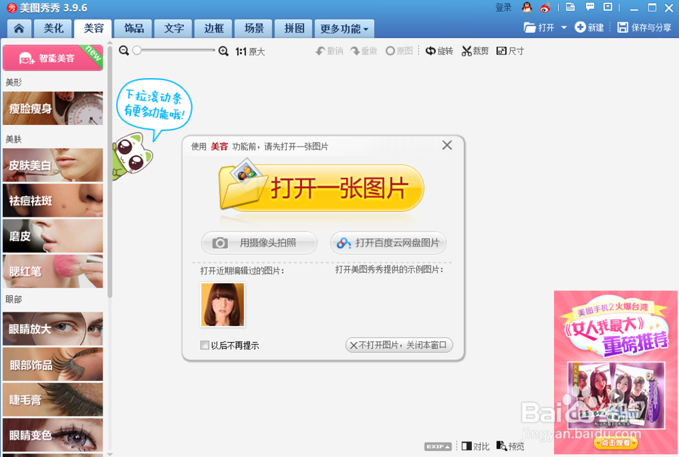Log in with the QQ penguin icon
Image resolution: width=679 pixels, height=457 pixels.
[x=527, y=7]
